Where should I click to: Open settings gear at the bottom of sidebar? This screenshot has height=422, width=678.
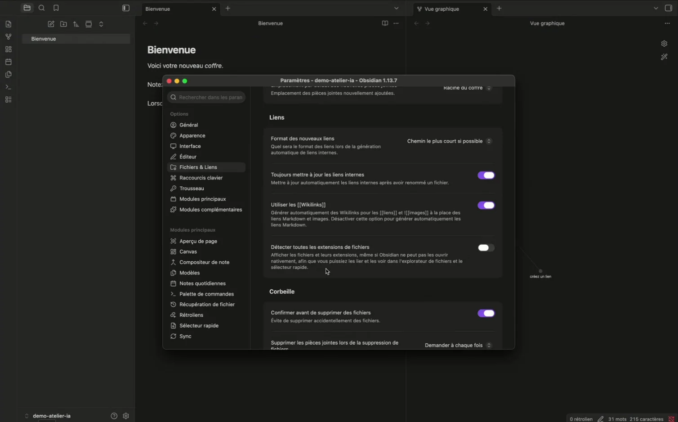click(126, 416)
